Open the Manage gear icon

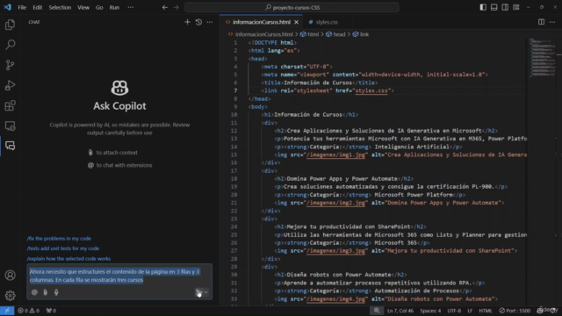pos(10,296)
